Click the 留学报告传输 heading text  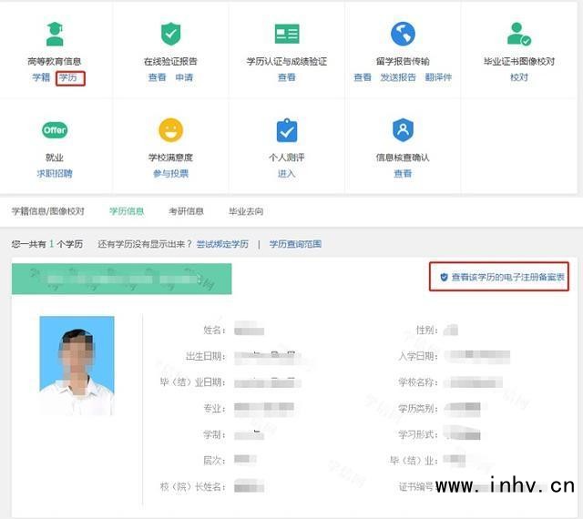click(403, 61)
